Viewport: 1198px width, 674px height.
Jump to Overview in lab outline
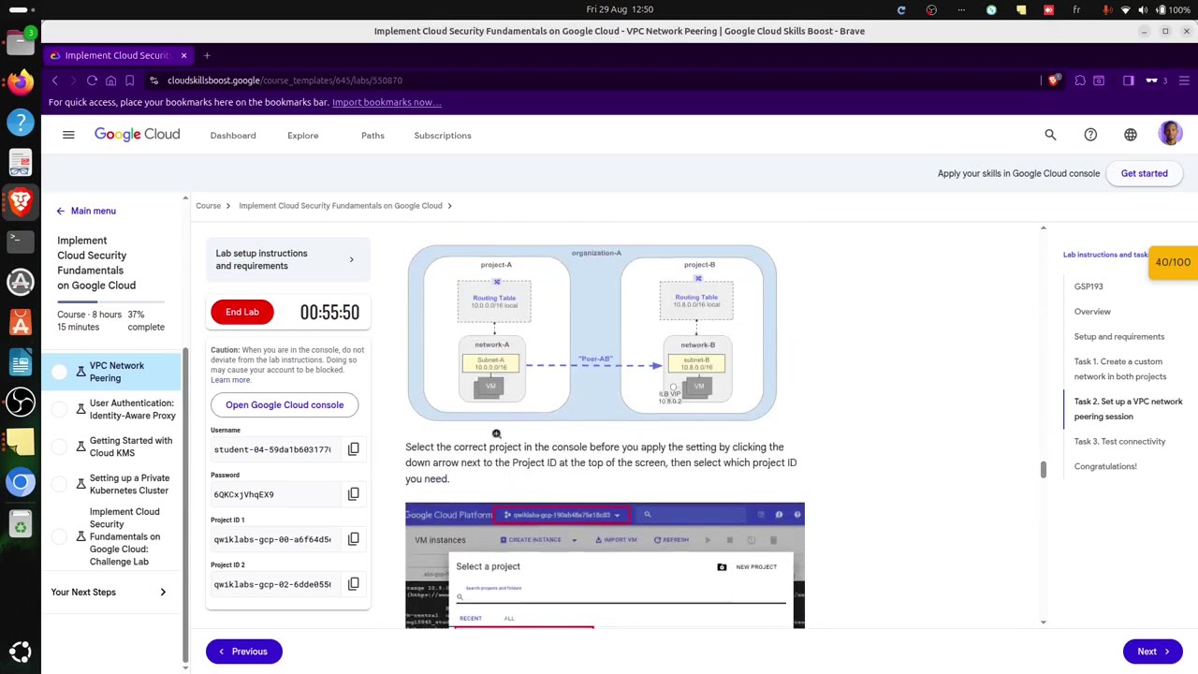tap(1092, 312)
